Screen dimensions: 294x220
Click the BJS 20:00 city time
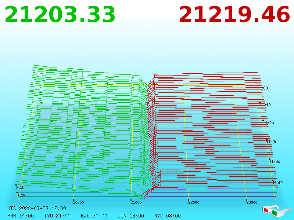click(x=94, y=216)
